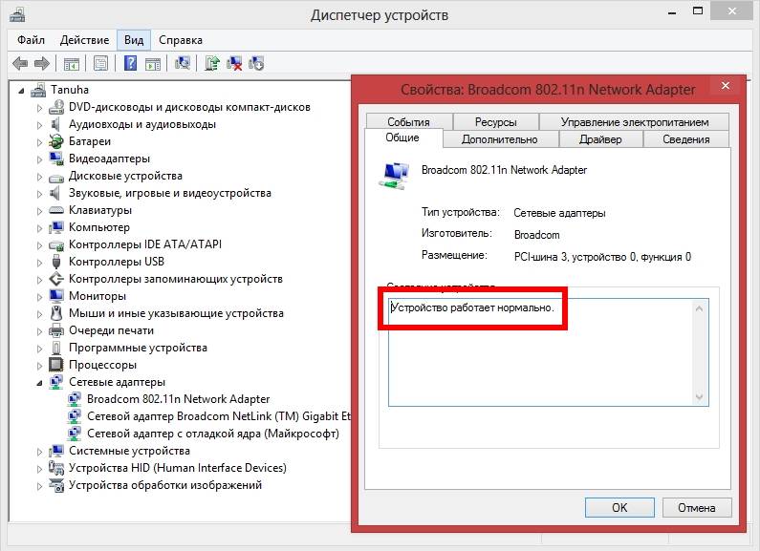Switch to the Дополнительно tab
Image resolution: width=760 pixels, height=551 pixels.
click(500, 139)
